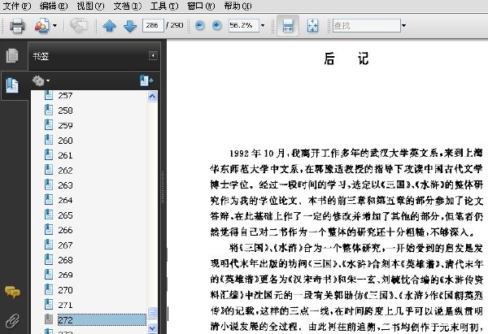The width and height of the screenshot is (488, 334).
Task: Open the 帮助 menu
Action: [x=237, y=6]
